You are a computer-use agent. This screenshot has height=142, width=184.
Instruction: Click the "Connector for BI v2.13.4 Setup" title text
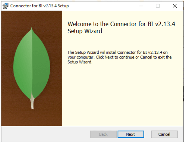coord(40,6)
